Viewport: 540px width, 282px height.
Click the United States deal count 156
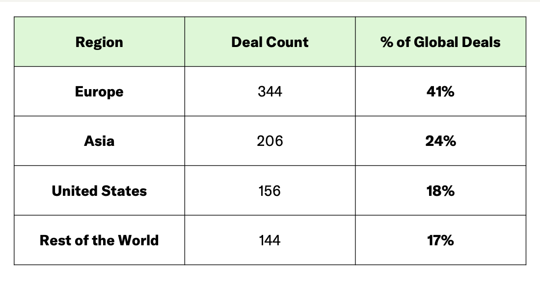click(x=270, y=190)
